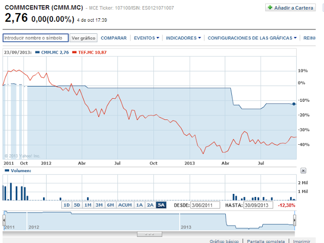
Task: Switch to the 5A time range
Action: pyautogui.click(x=161, y=205)
